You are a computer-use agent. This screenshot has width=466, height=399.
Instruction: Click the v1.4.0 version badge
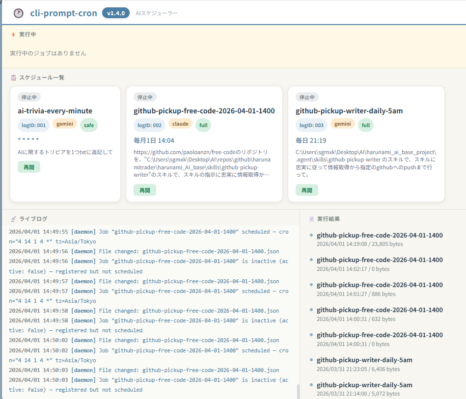point(116,13)
